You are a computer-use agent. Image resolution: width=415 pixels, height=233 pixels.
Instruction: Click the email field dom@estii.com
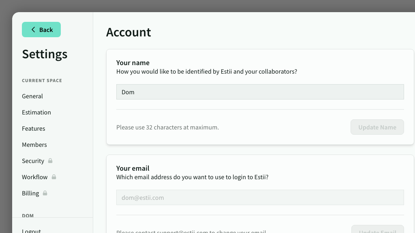(x=260, y=197)
